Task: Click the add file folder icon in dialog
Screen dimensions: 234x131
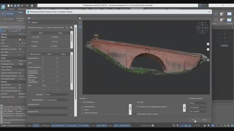Action: 29,18
